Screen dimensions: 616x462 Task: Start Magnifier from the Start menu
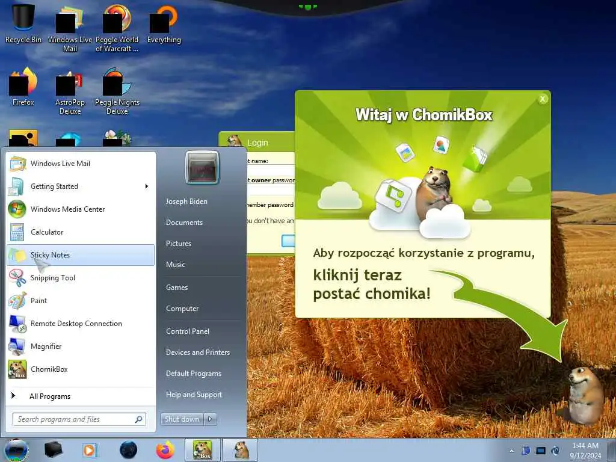pyautogui.click(x=81, y=346)
